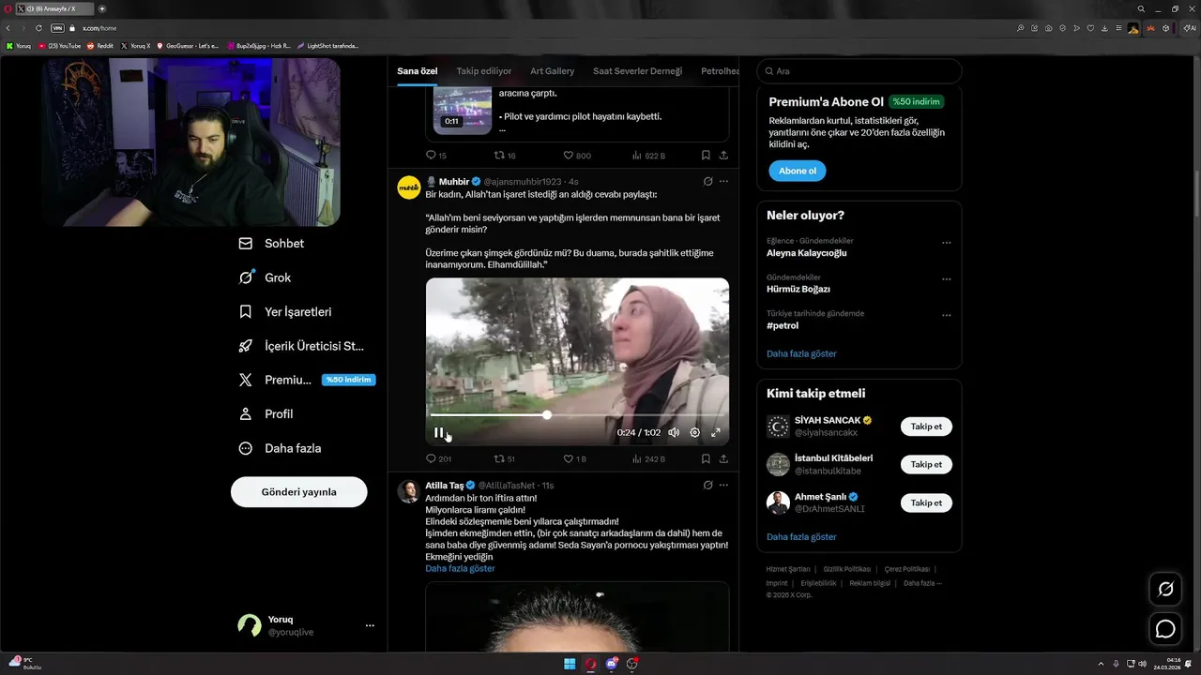Open Grok actions on Atilla Taş post
Image resolution: width=1201 pixels, height=675 pixels.
pos(707,485)
